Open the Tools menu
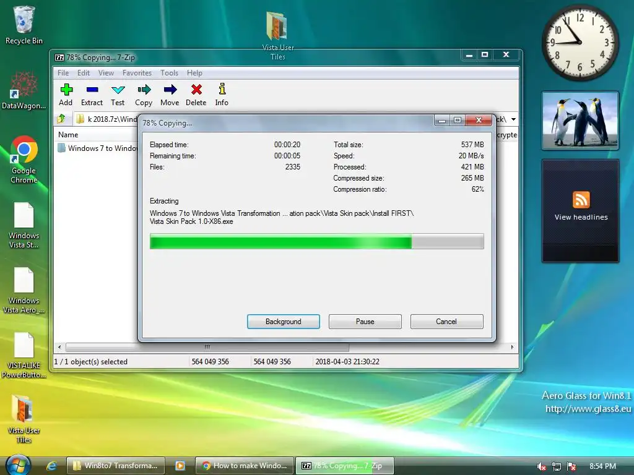This screenshot has width=634, height=475. [169, 73]
